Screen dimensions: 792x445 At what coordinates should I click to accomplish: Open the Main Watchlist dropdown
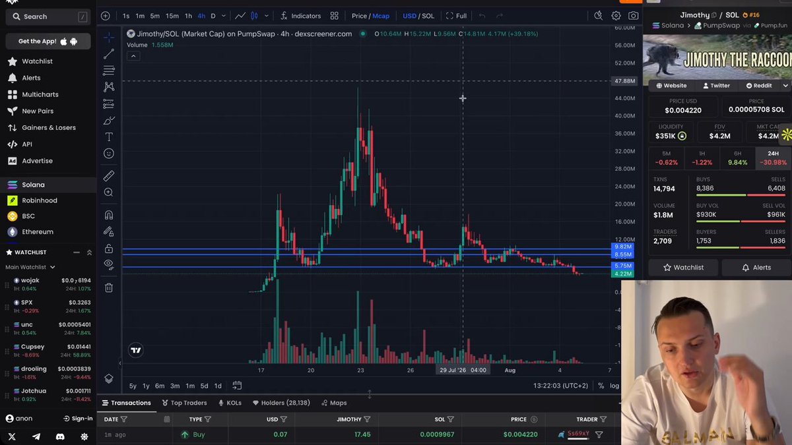coord(30,267)
